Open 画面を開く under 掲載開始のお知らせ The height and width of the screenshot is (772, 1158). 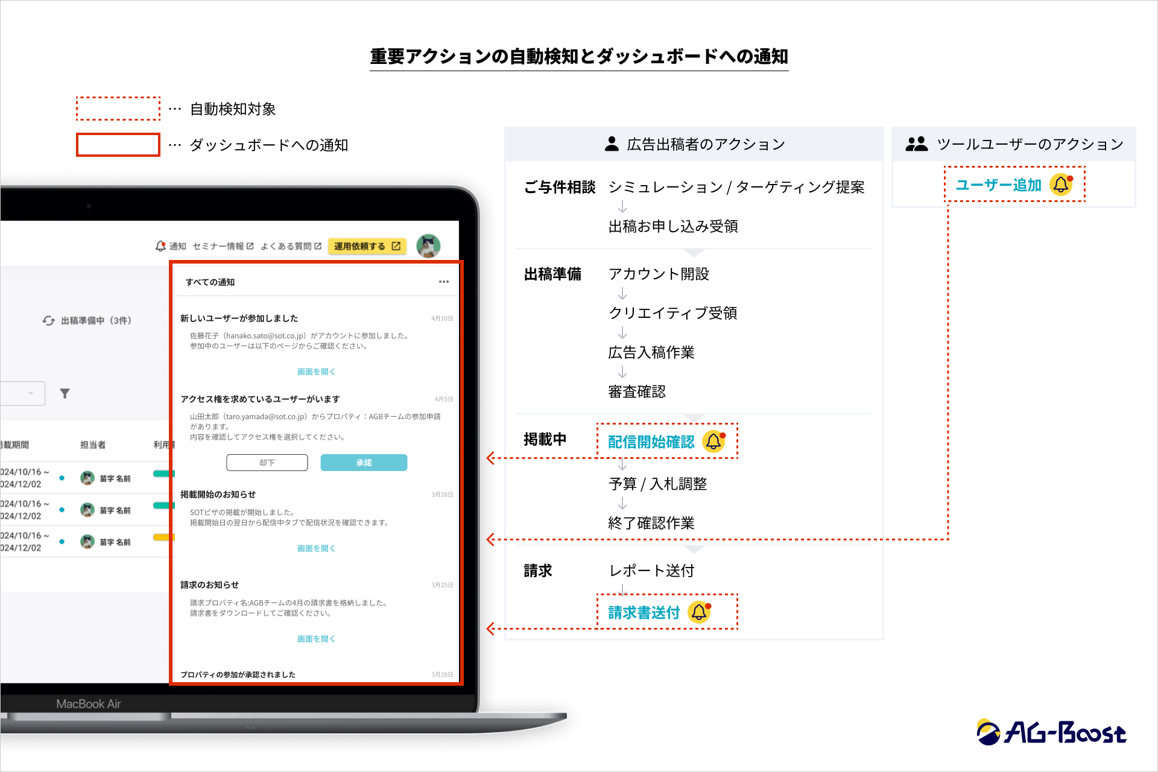[316, 548]
